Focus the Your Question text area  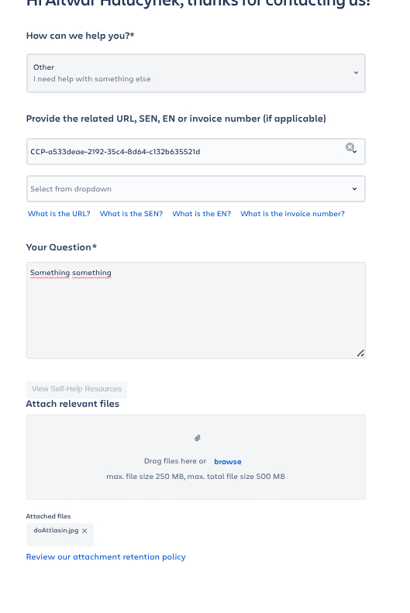click(196, 311)
